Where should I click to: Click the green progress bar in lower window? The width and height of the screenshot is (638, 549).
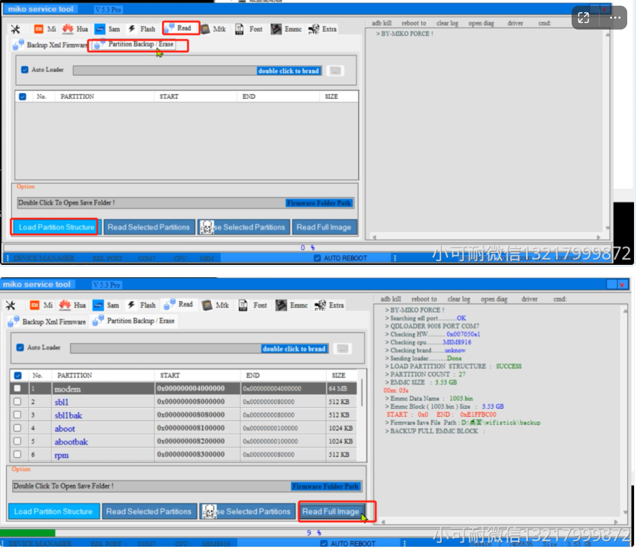[x=28, y=533]
